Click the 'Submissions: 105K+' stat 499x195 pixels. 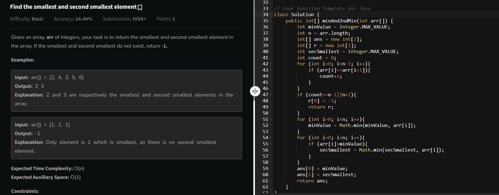point(124,19)
